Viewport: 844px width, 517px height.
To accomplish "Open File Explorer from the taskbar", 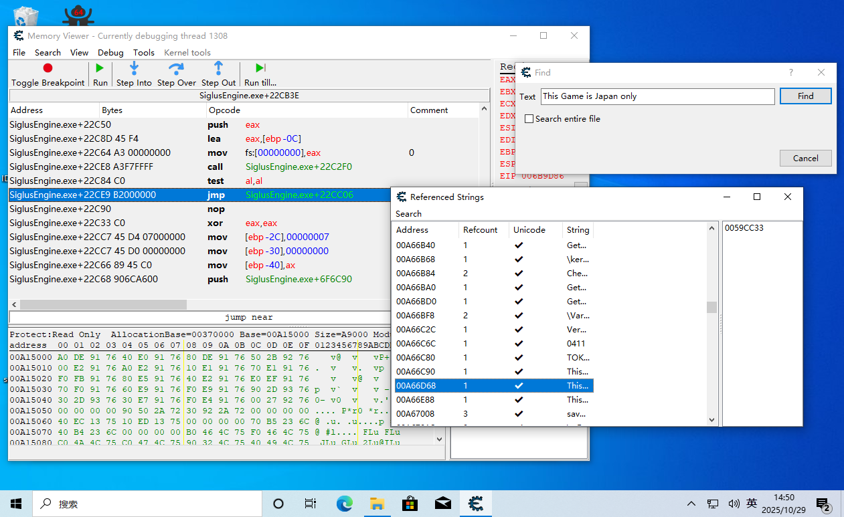I will tap(377, 504).
